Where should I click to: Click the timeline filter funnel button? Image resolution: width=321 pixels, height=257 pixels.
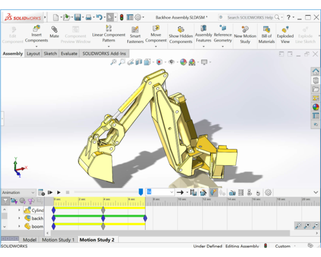5,201
